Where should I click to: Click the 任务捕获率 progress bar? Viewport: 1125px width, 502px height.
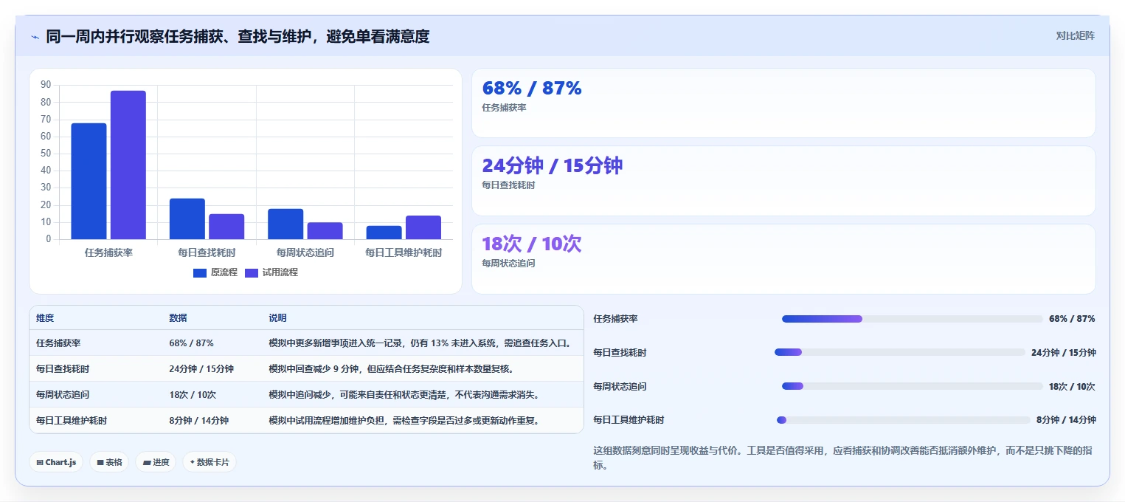click(x=912, y=319)
